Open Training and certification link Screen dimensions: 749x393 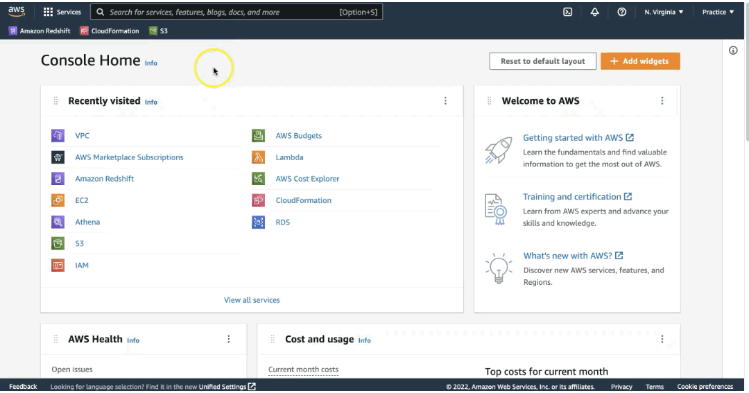click(577, 197)
